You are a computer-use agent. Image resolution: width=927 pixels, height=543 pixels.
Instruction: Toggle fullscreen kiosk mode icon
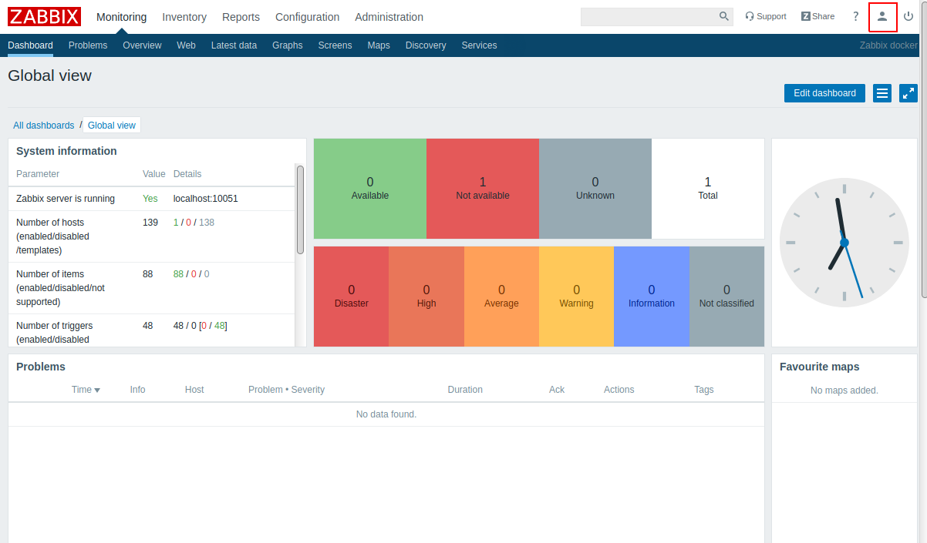pos(908,93)
